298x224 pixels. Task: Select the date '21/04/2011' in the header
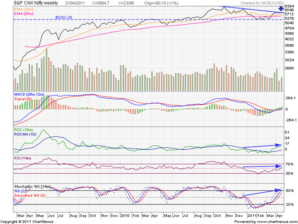point(75,3)
